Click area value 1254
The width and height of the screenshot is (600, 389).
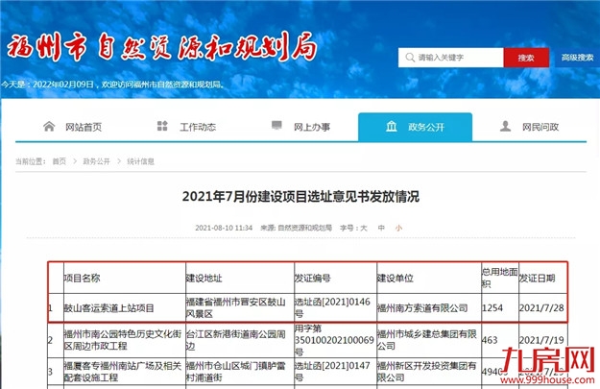coord(492,307)
